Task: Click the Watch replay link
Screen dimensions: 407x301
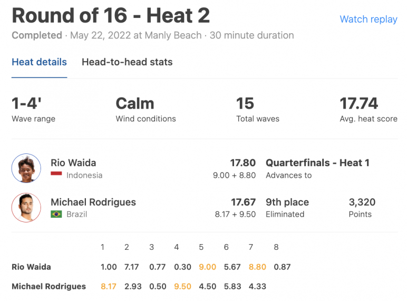Action: 369,19
